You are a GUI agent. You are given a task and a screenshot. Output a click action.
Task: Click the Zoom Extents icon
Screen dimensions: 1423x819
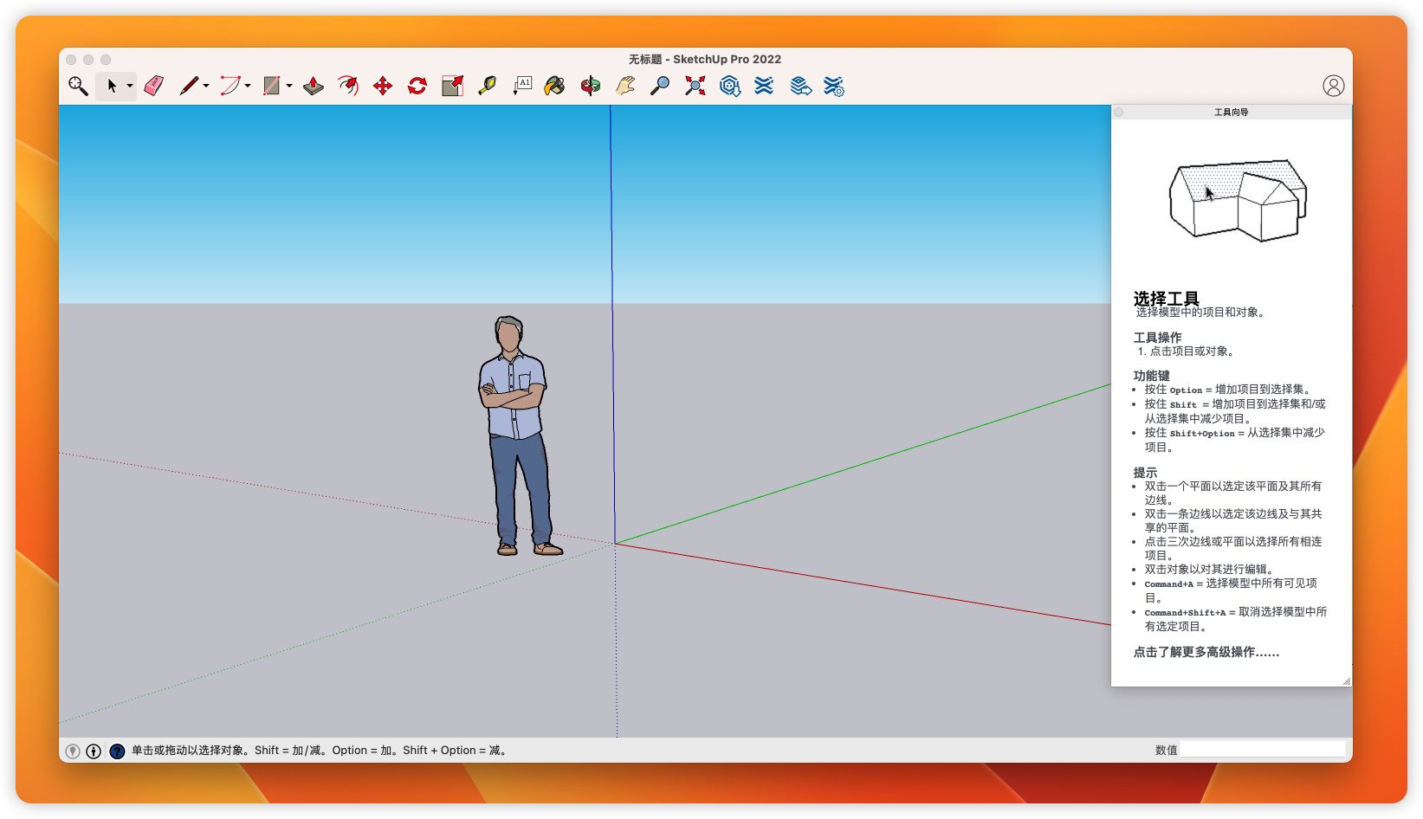tap(695, 86)
